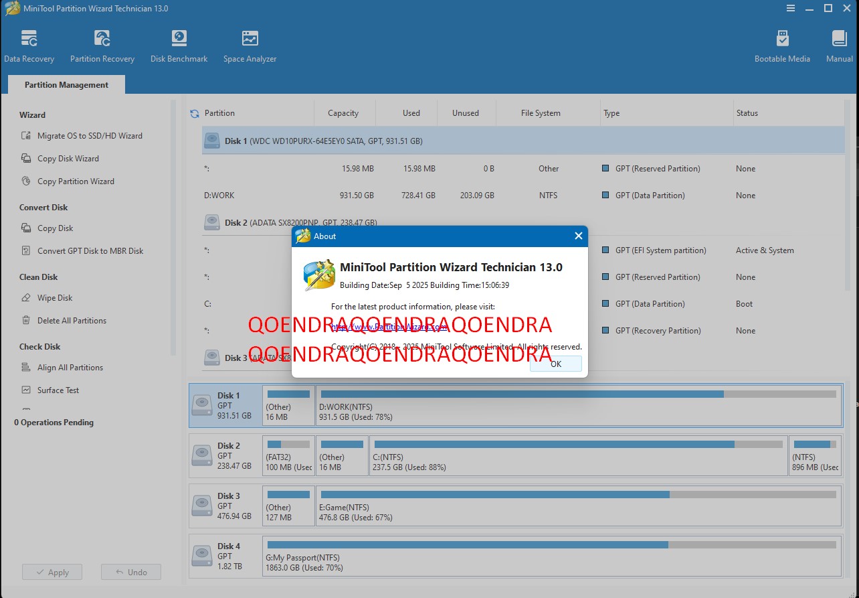859x598 pixels.
Task: Switch to the Partition Management tab
Action: pyautogui.click(x=66, y=84)
